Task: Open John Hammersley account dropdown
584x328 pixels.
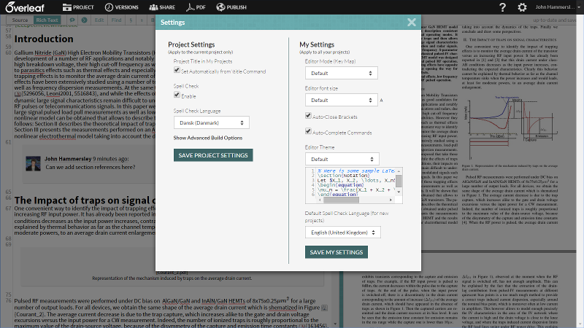Action: click(x=558, y=7)
